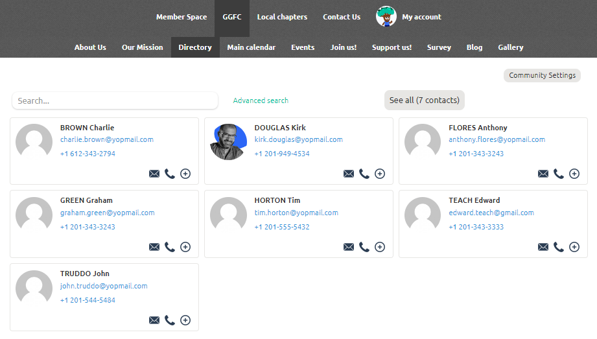Open the Advanced search link
The image size is (597, 339).
pos(261,100)
